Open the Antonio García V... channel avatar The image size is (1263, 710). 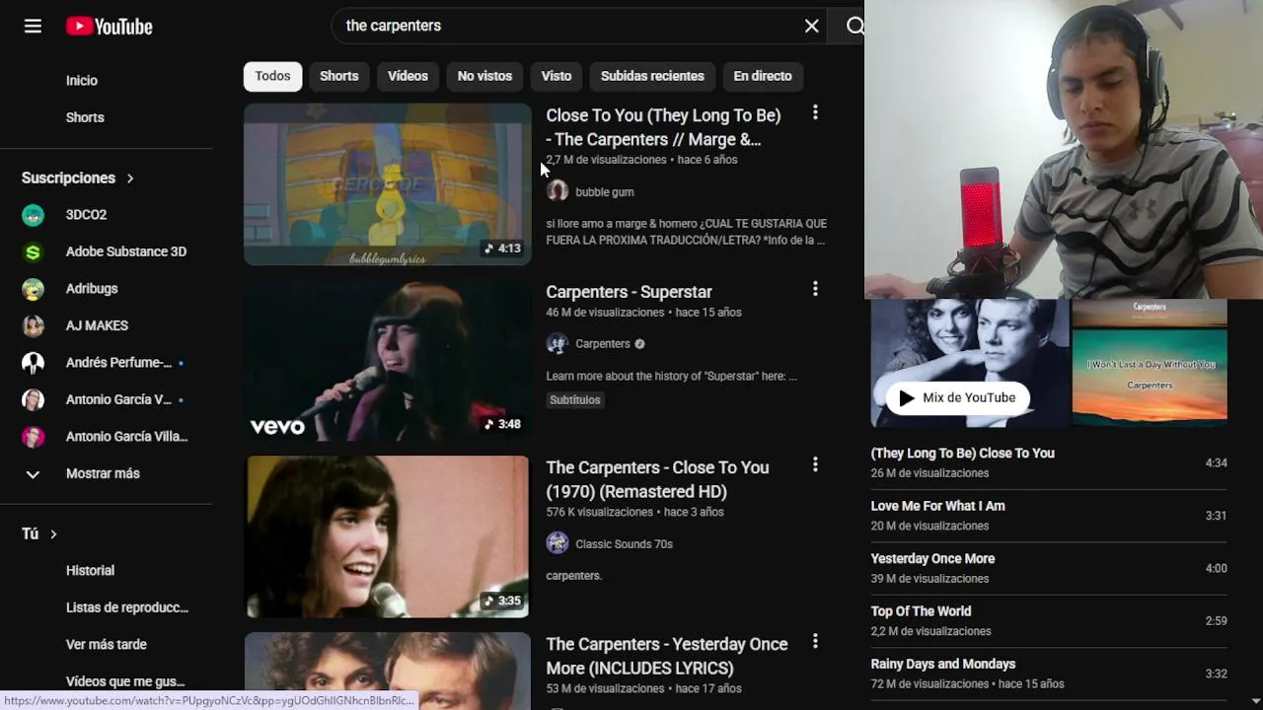(33, 399)
